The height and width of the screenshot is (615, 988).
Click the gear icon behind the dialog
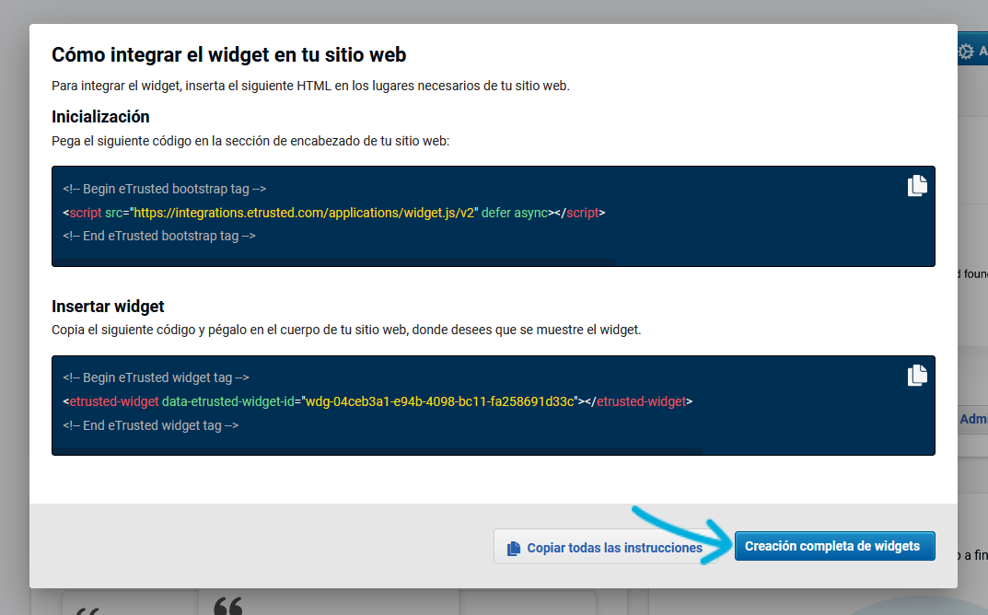coord(965,52)
